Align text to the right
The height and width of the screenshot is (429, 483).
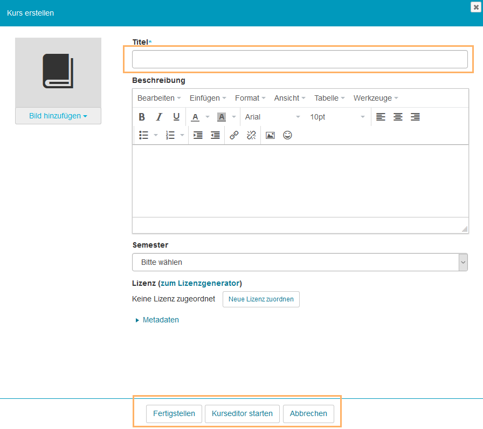click(x=415, y=117)
